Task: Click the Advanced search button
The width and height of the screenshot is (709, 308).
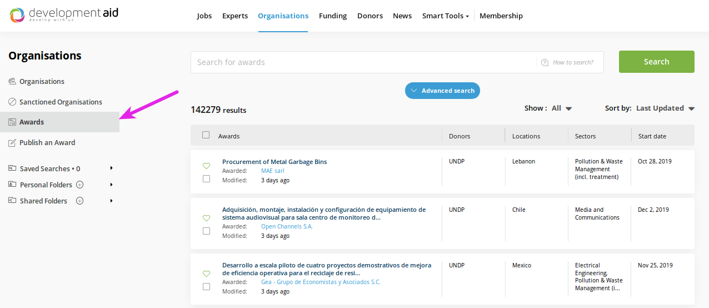Action: [x=442, y=91]
